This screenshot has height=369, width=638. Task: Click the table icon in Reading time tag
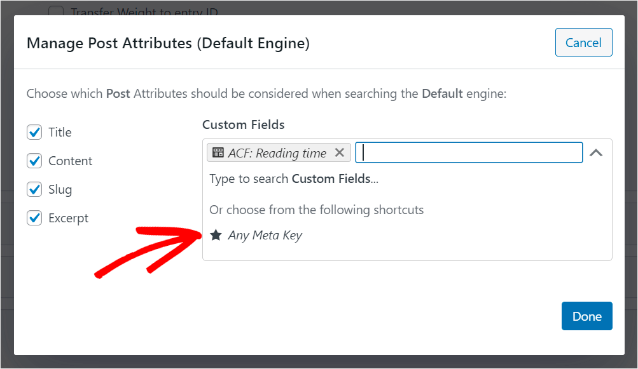click(x=218, y=153)
